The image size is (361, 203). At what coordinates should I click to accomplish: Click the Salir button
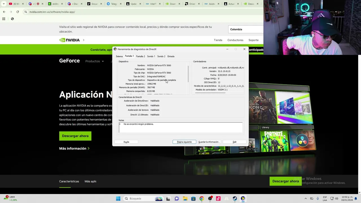235,142
